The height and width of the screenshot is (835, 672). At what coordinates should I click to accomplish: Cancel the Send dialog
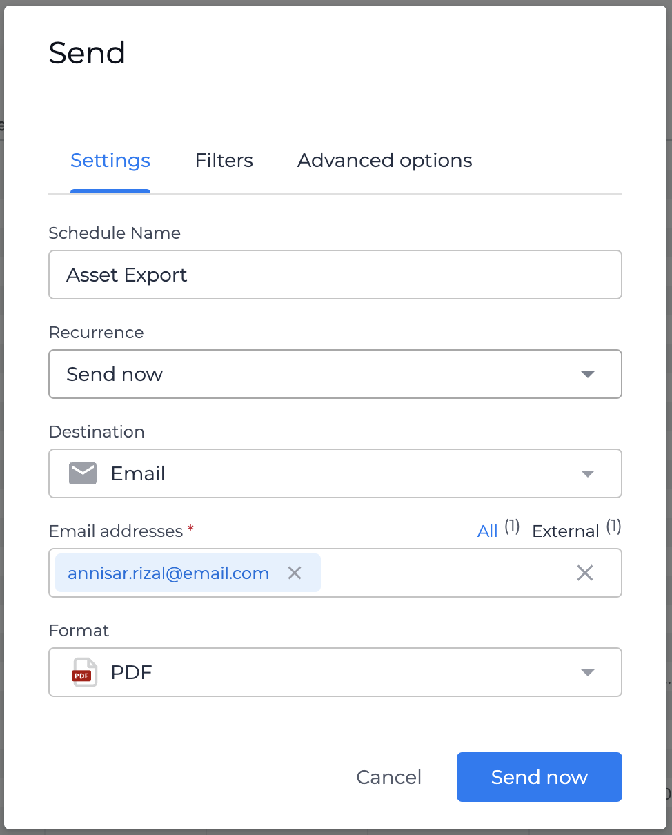[x=389, y=777]
